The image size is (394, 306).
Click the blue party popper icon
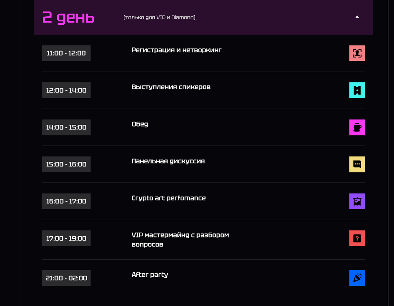pos(357,278)
